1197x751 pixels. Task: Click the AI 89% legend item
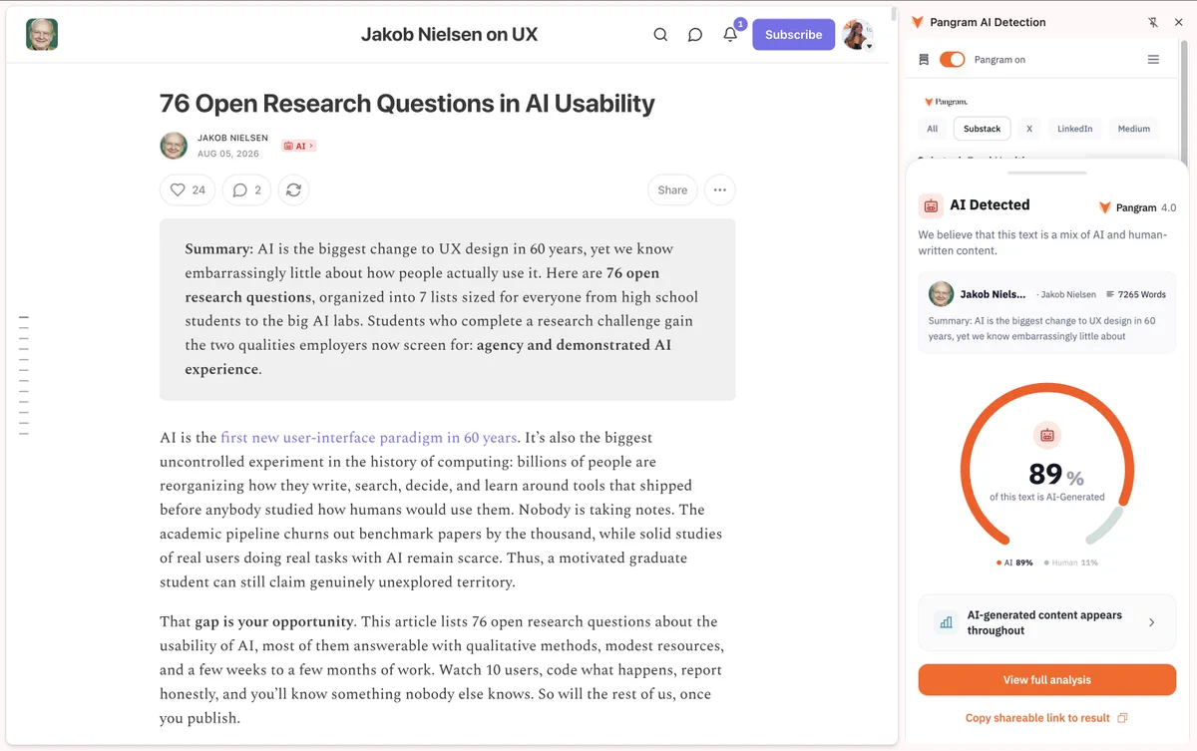pos(1014,563)
